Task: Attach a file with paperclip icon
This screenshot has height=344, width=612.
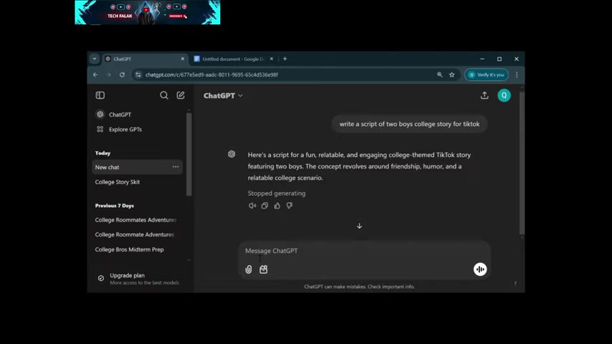Action: (249, 269)
